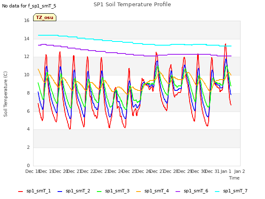The width and height of the screenshot is (265, 199).
Task: Click the 4 y-axis tick label
Action: [x=28, y=129]
